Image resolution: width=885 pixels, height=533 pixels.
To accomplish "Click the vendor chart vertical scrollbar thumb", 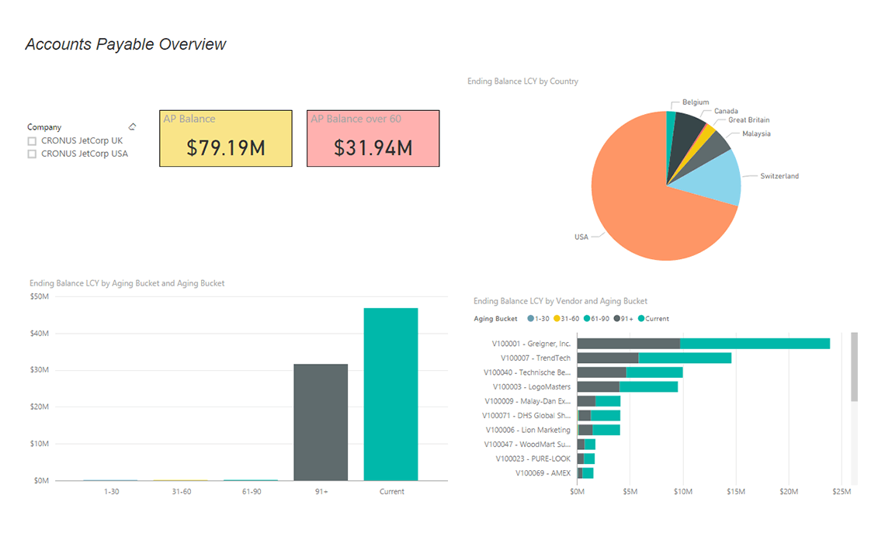I will [x=855, y=367].
